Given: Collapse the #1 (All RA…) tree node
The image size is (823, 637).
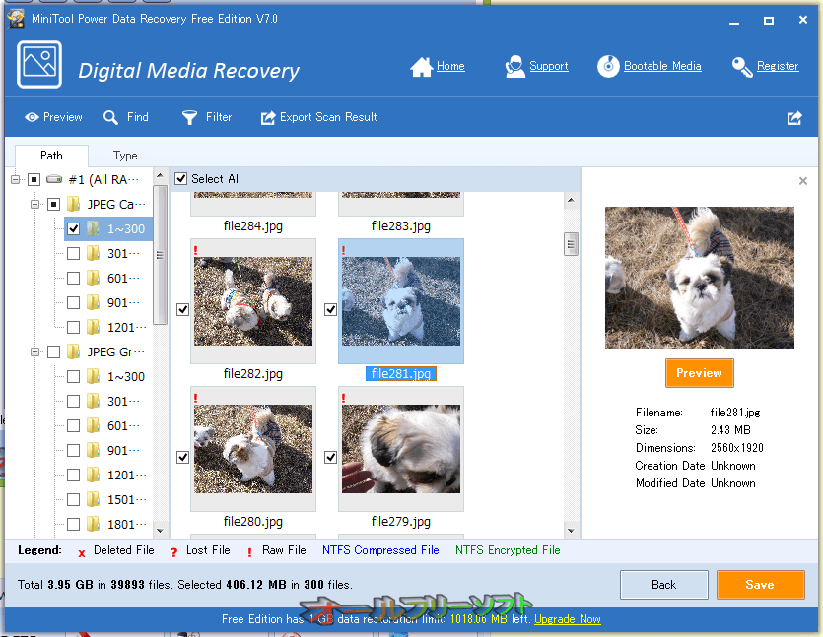Looking at the screenshot, I should pyautogui.click(x=15, y=180).
